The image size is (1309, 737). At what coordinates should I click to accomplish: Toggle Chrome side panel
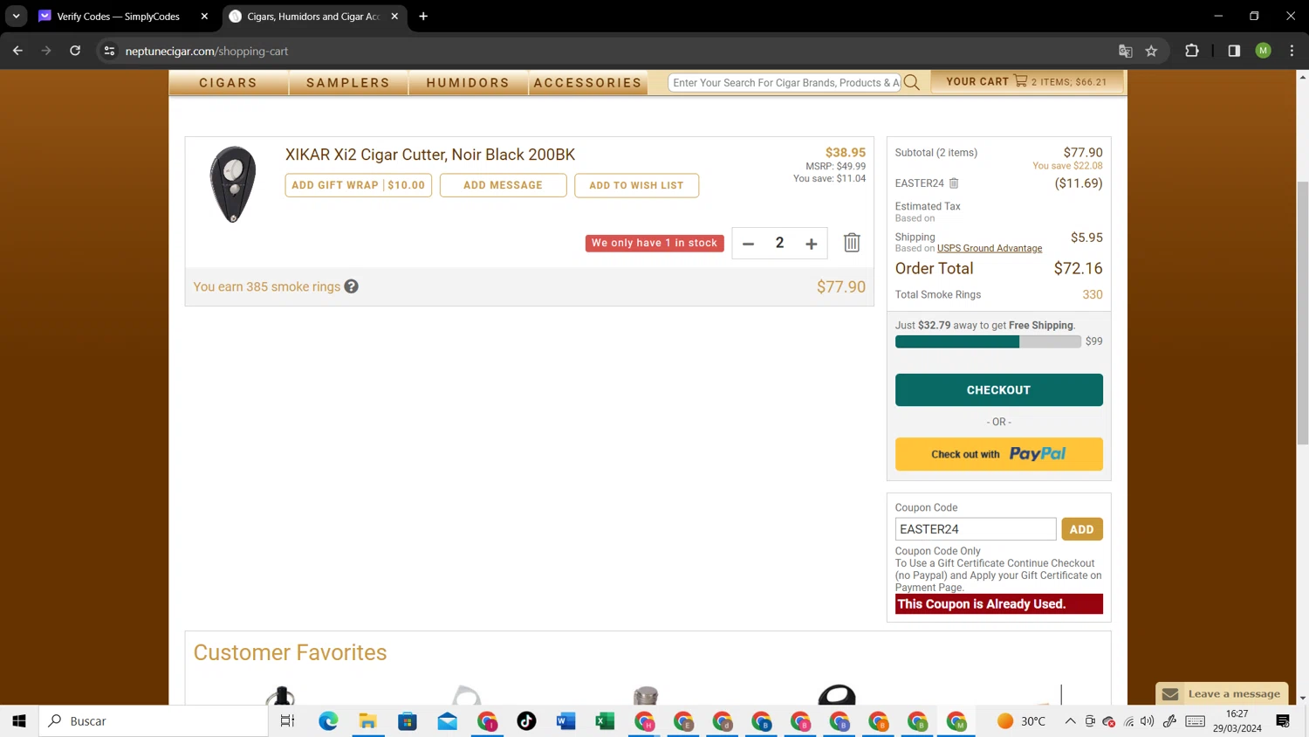tap(1234, 51)
